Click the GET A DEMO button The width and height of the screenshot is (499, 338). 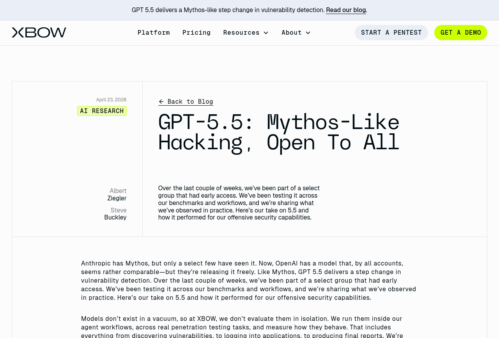(460, 33)
